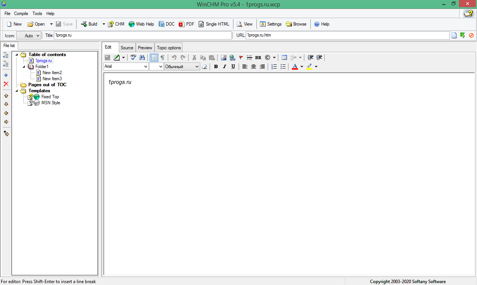Open project Settings
This screenshot has width=477, height=285.
click(x=271, y=24)
